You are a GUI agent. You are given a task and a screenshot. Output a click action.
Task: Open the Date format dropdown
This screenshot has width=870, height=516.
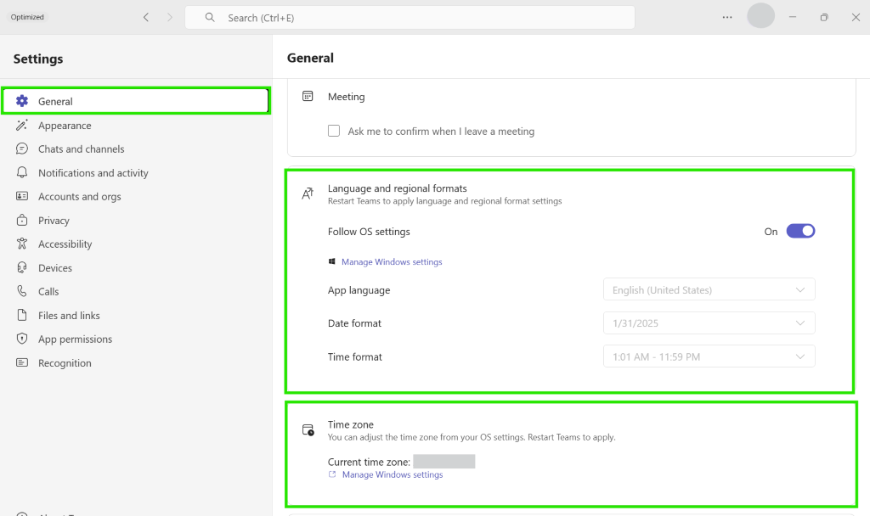[709, 323]
